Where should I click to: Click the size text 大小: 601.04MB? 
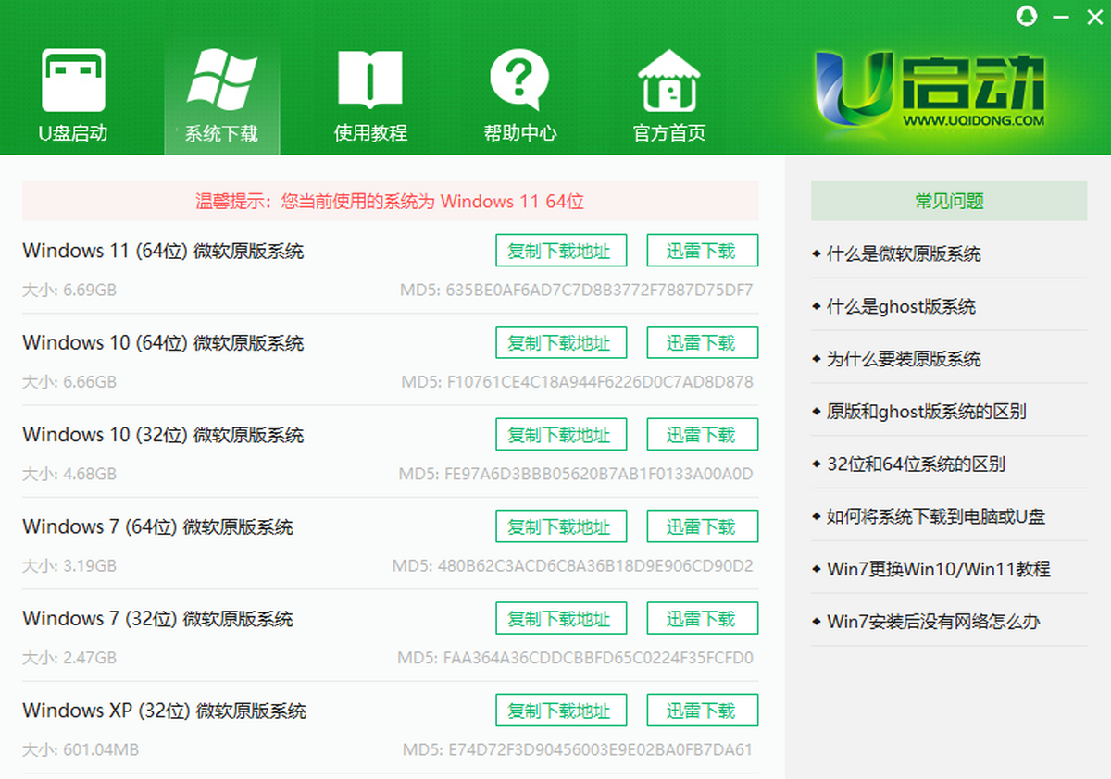click(x=81, y=749)
